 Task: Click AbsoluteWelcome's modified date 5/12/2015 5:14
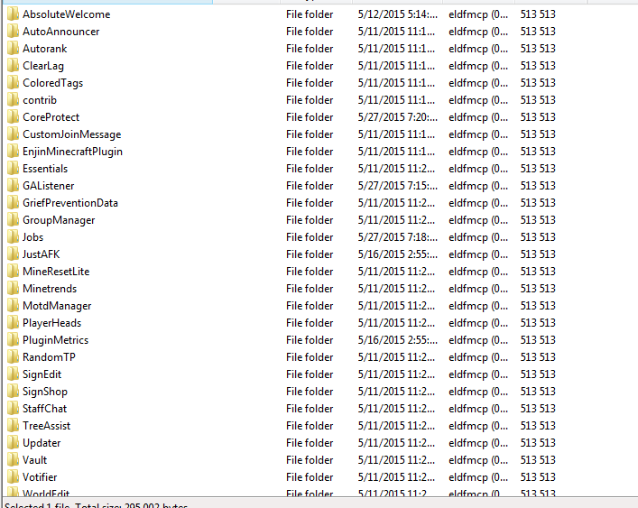[x=398, y=14]
